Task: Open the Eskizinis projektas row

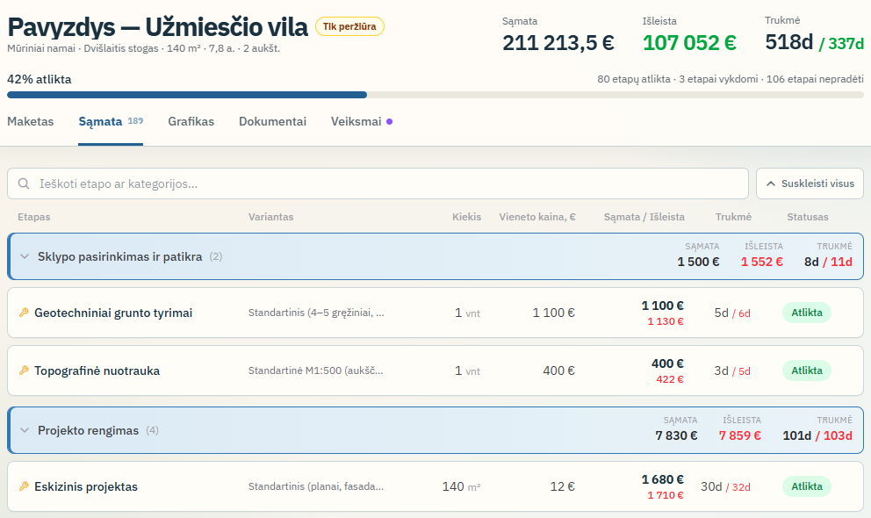Action: pos(435,486)
